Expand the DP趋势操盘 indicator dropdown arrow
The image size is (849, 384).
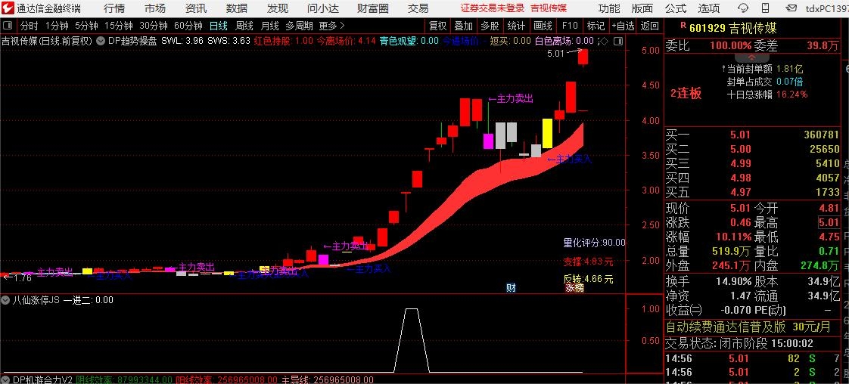[101, 41]
